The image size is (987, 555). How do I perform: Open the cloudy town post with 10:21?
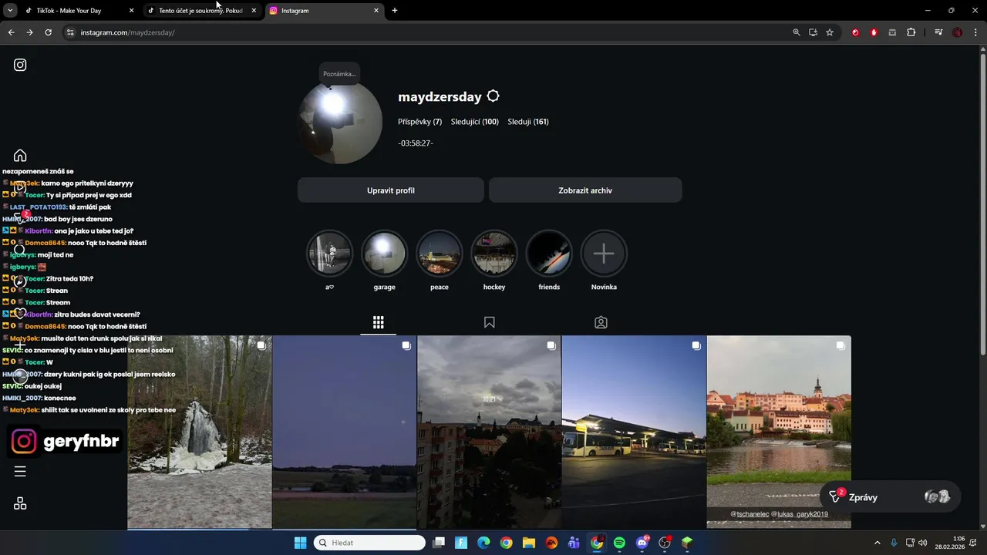[x=489, y=432]
